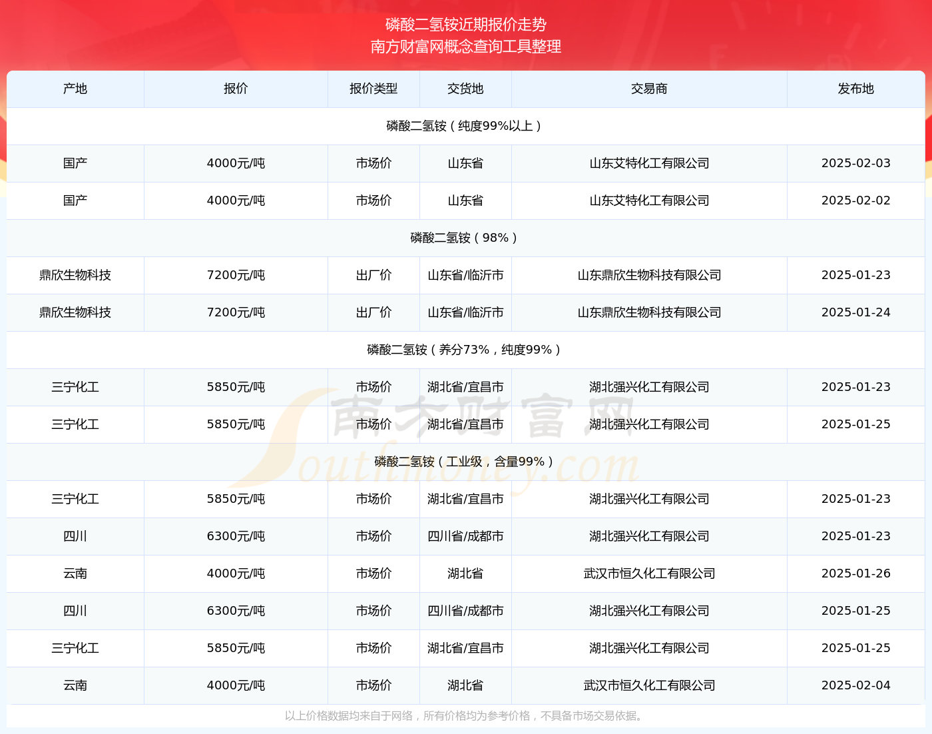
Task: Click 云南 in the 2025-01-26 row
Action: 75,573
